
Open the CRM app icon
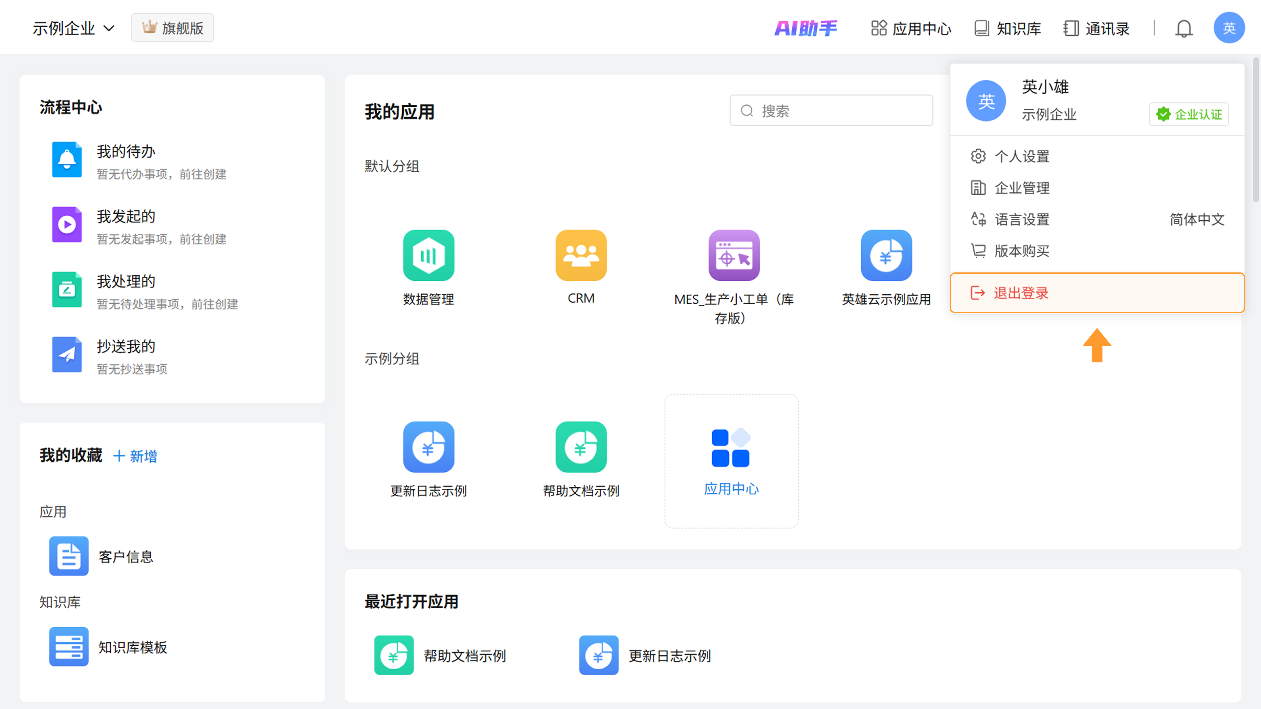pos(581,255)
